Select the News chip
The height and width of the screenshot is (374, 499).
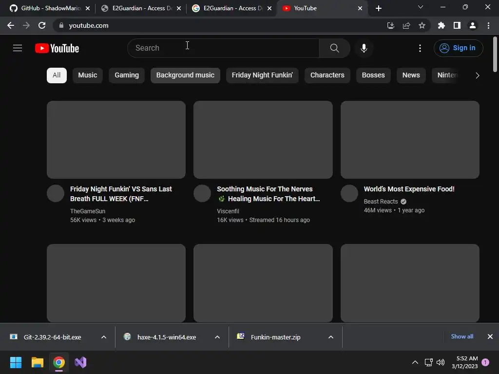(x=411, y=75)
